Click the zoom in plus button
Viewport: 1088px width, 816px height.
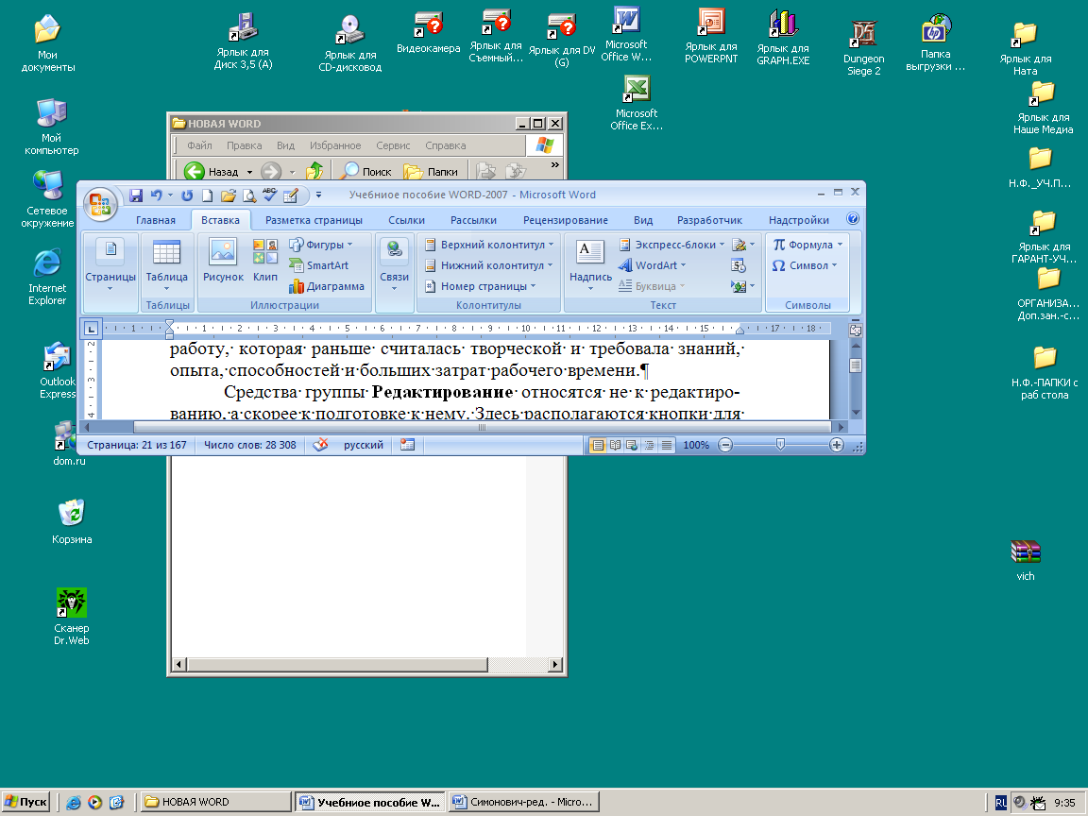tap(837, 445)
